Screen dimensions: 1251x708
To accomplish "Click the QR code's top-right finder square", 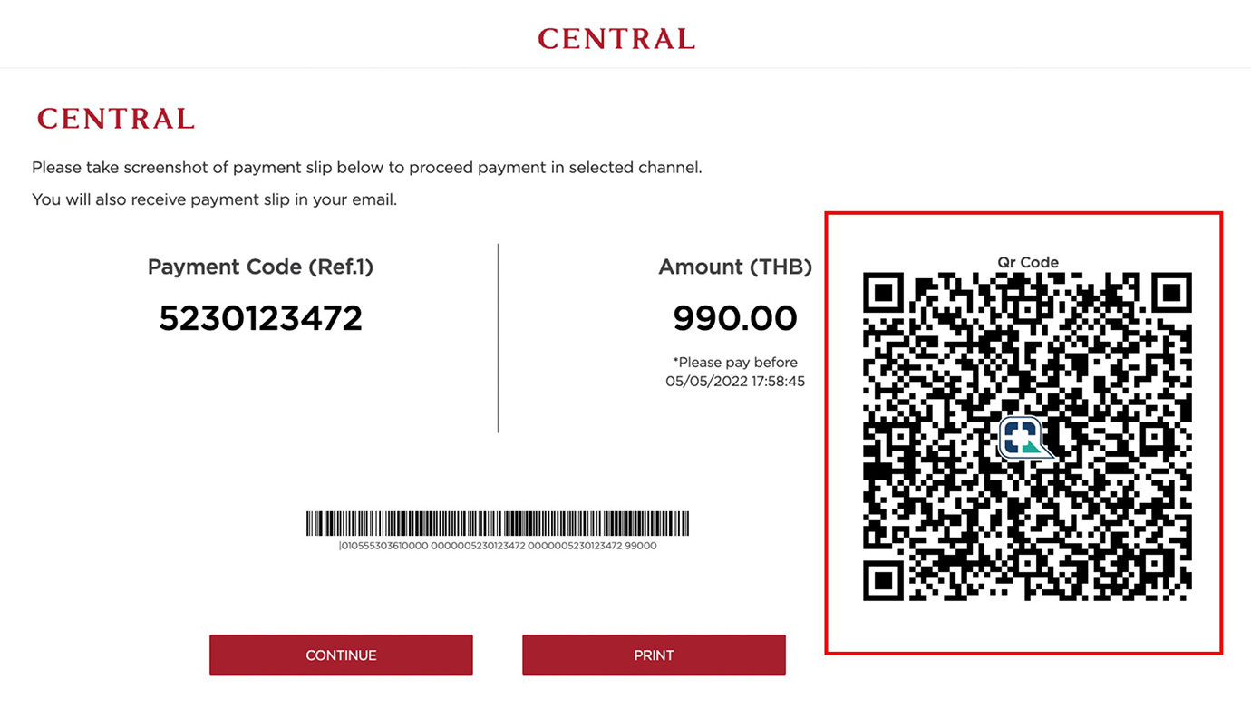I will [1171, 293].
